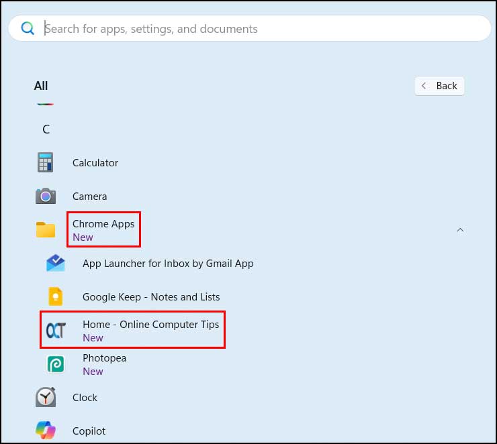This screenshot has height=444, width=497.
Task: Go back with the Back button
Action: 439,86
